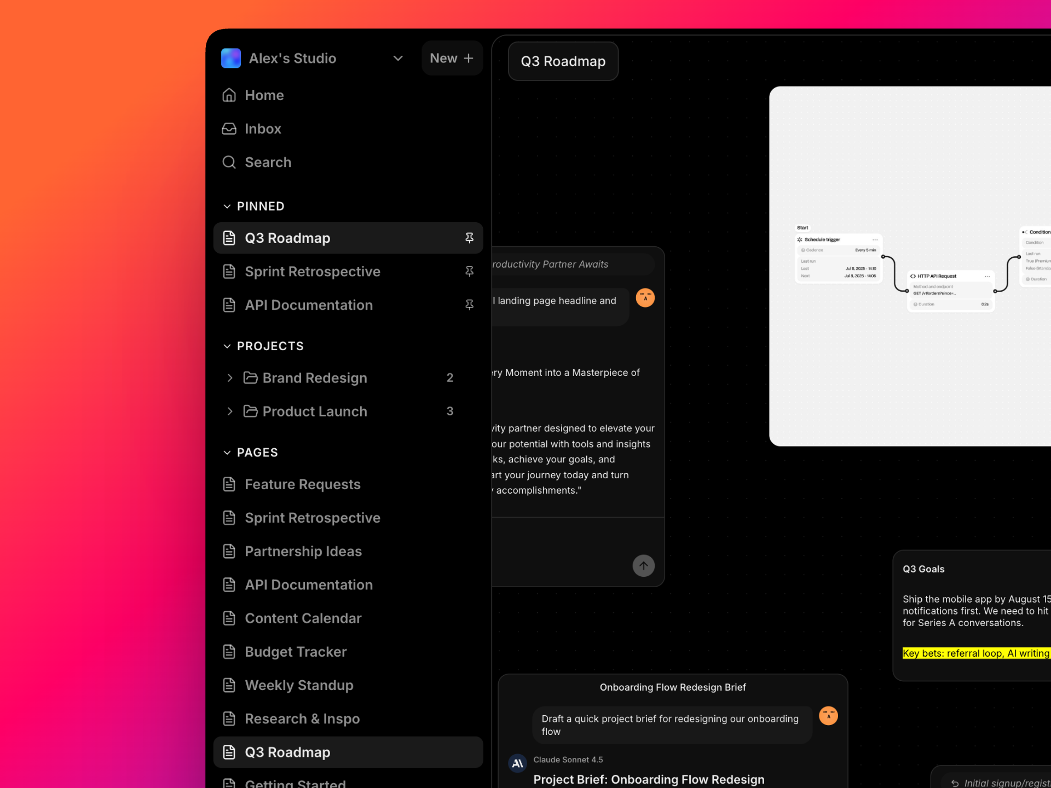Click the document icon beside Feature Requests
The width and height of the screenshot is (1051, 788).
(229, 484)
